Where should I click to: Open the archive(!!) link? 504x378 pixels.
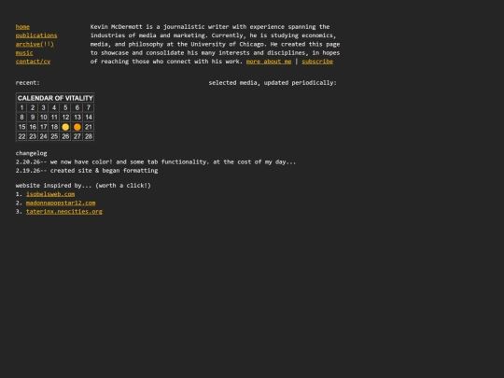pyautogui.click(x=35, y=44)
